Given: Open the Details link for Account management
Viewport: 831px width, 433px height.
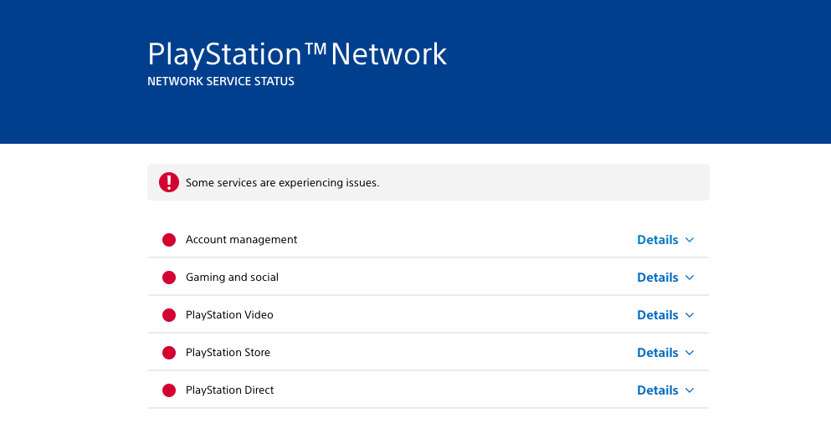Looking at the screenshot, I should coord(658,240).
